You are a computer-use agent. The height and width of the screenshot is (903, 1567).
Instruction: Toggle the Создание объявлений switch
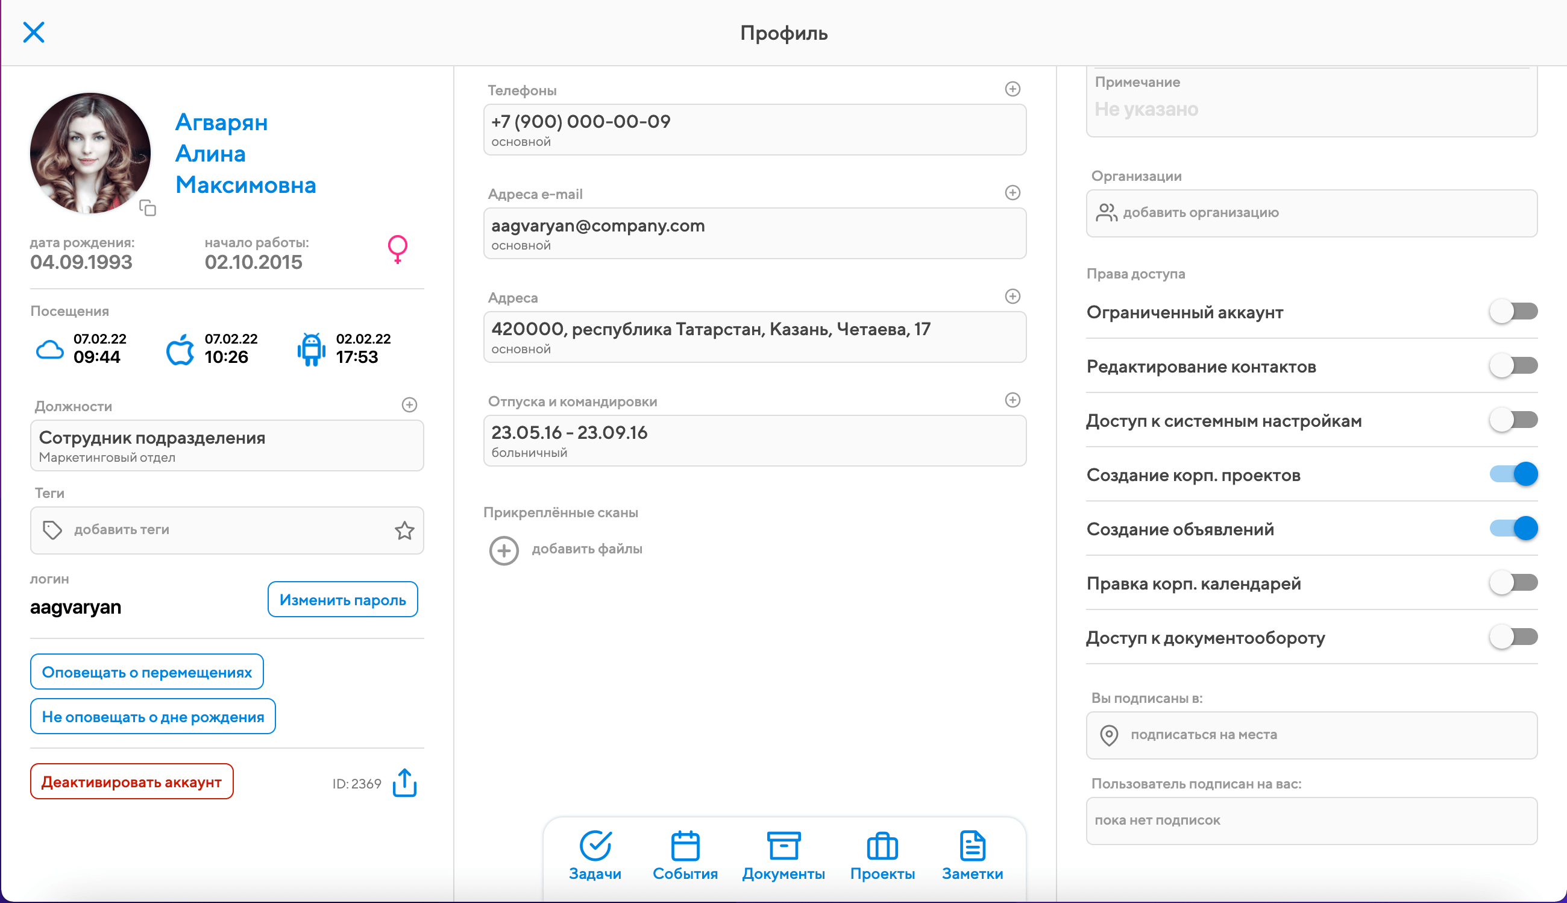click(1513, 529)
